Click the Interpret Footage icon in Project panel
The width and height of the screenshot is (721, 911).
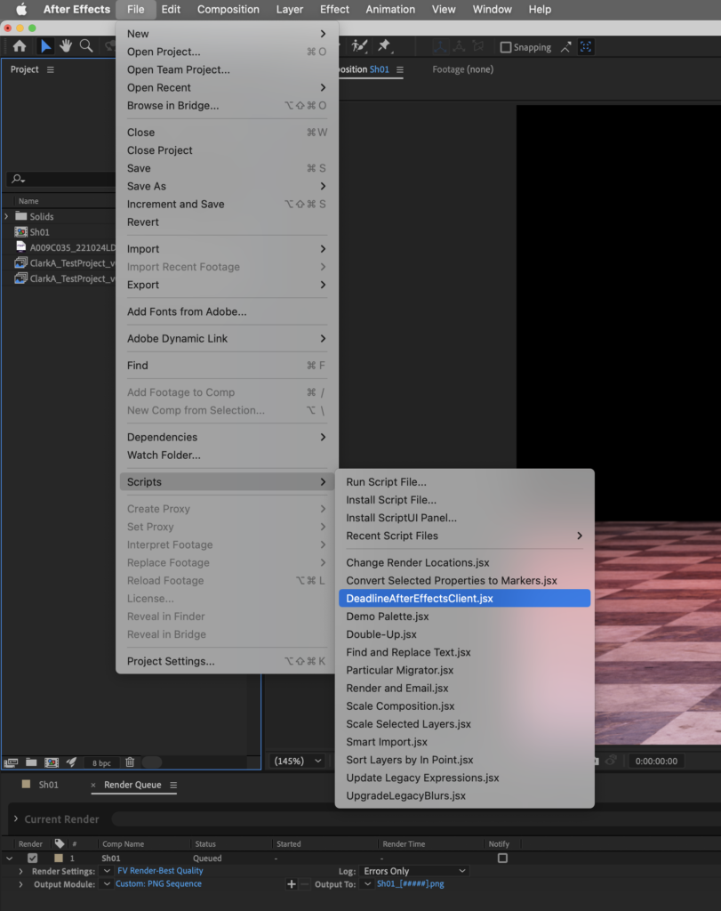11,762
